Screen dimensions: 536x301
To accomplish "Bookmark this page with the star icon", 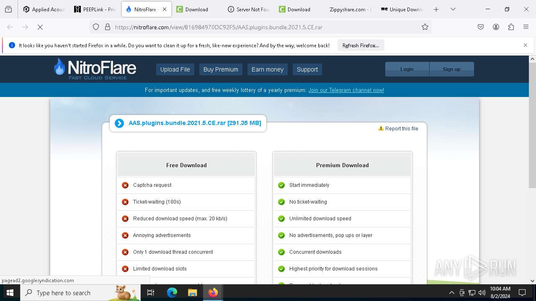I will coord(425,27).
